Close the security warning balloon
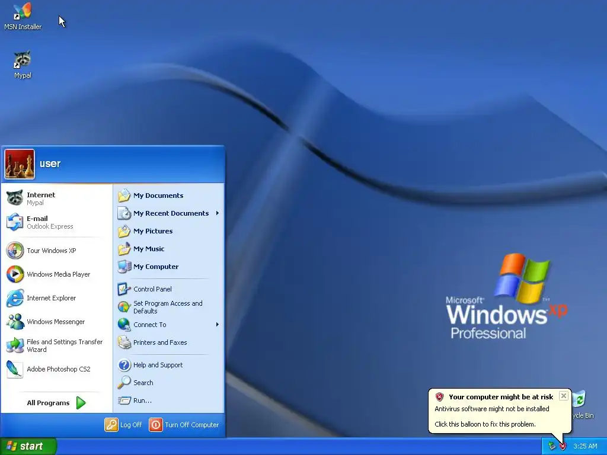607x455 pixels. pyautogui.click(x=564, y=396)
